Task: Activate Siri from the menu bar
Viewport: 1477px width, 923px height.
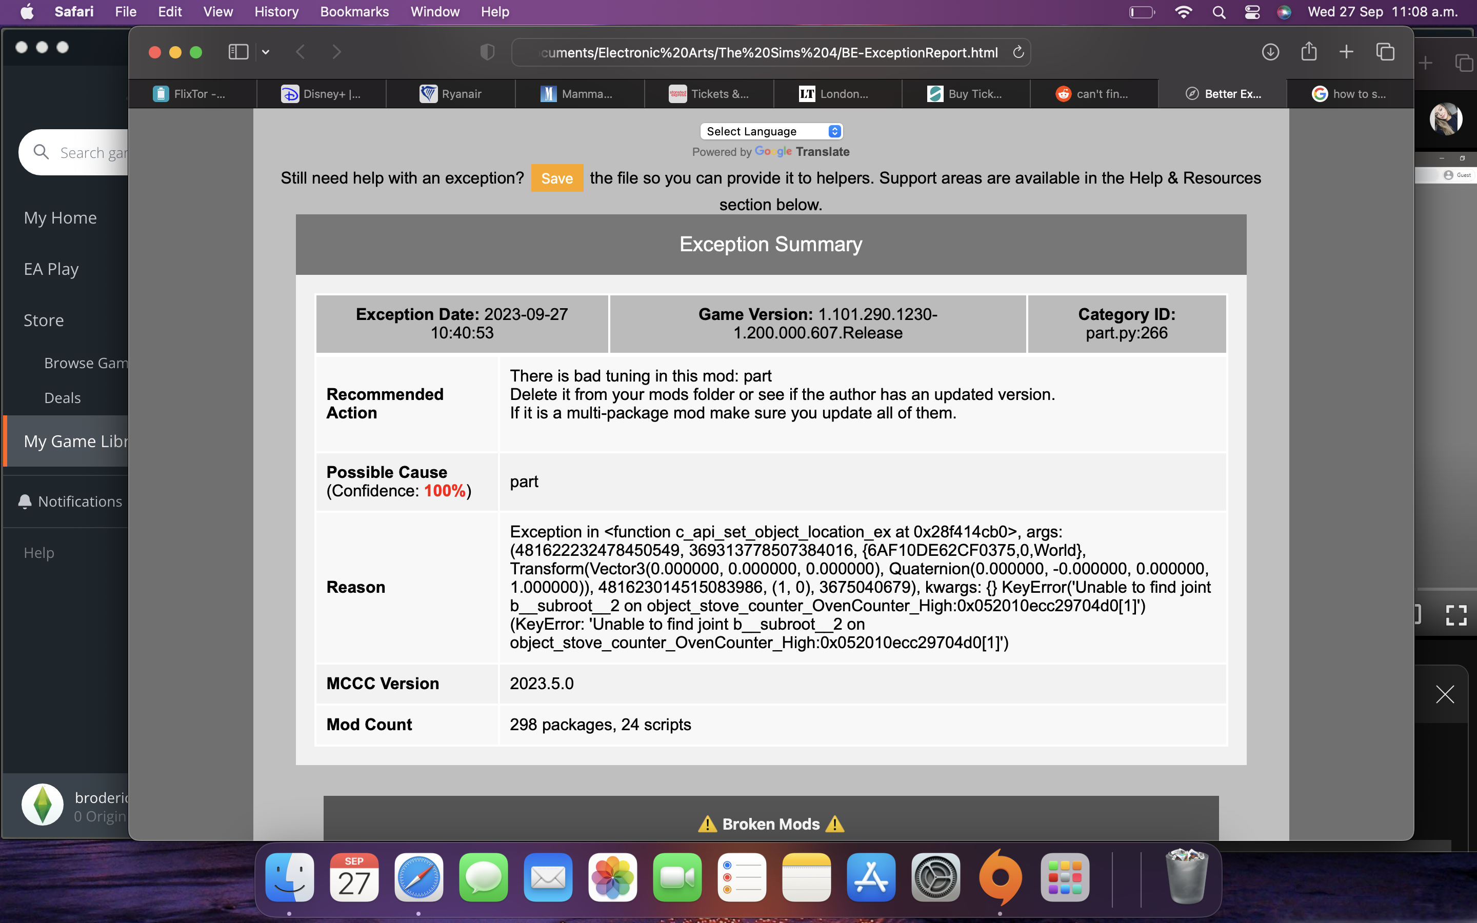Action: (1284, 12)
